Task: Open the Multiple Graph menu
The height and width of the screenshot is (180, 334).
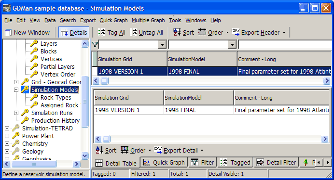Action: point(148,20)
